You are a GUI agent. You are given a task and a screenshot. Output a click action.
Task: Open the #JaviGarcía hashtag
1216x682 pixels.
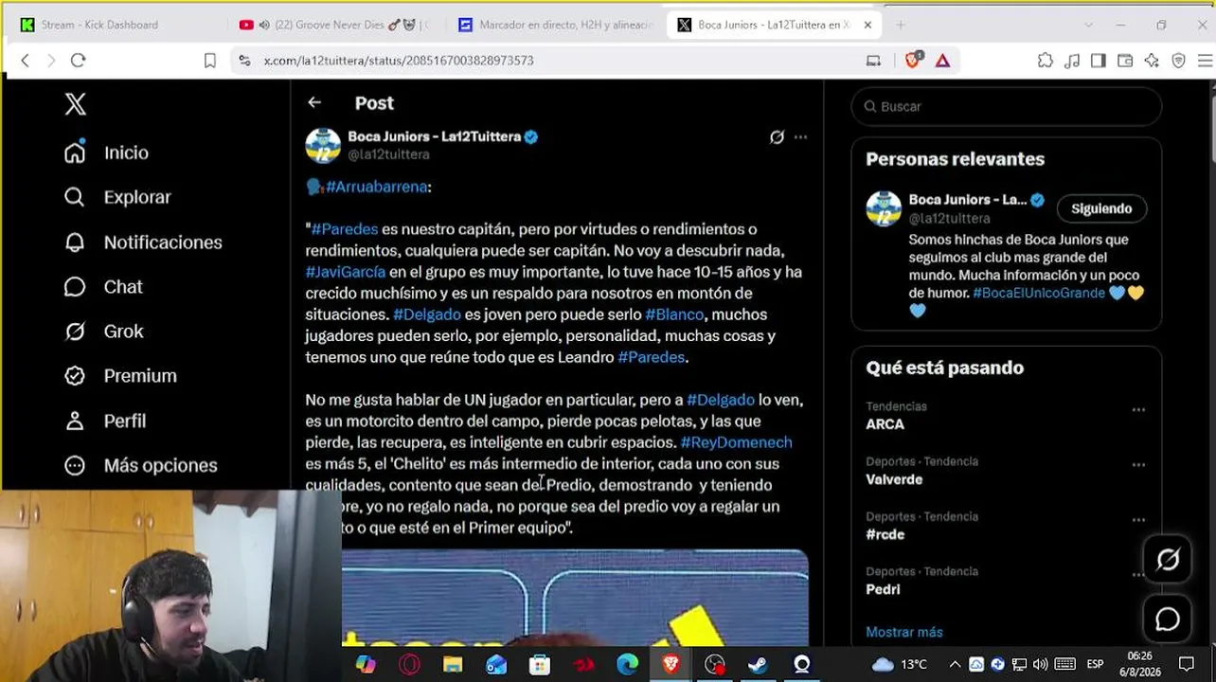coord(346,272)
